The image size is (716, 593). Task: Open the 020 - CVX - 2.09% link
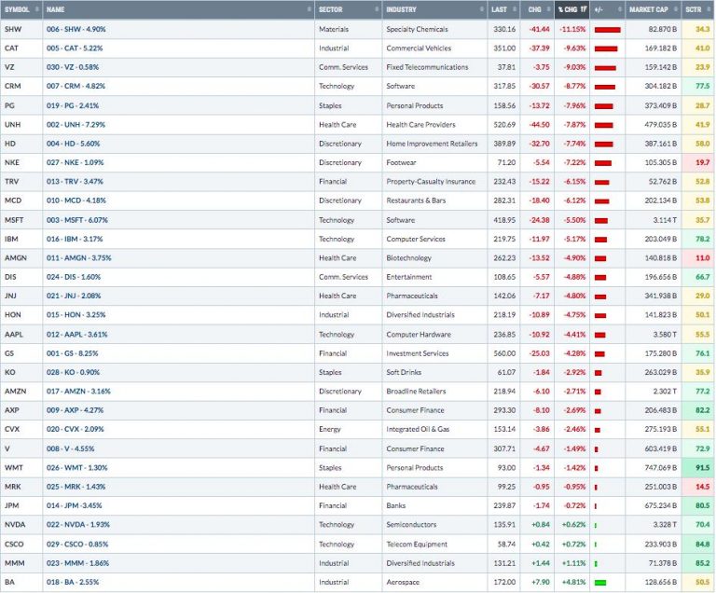[76, 429]
